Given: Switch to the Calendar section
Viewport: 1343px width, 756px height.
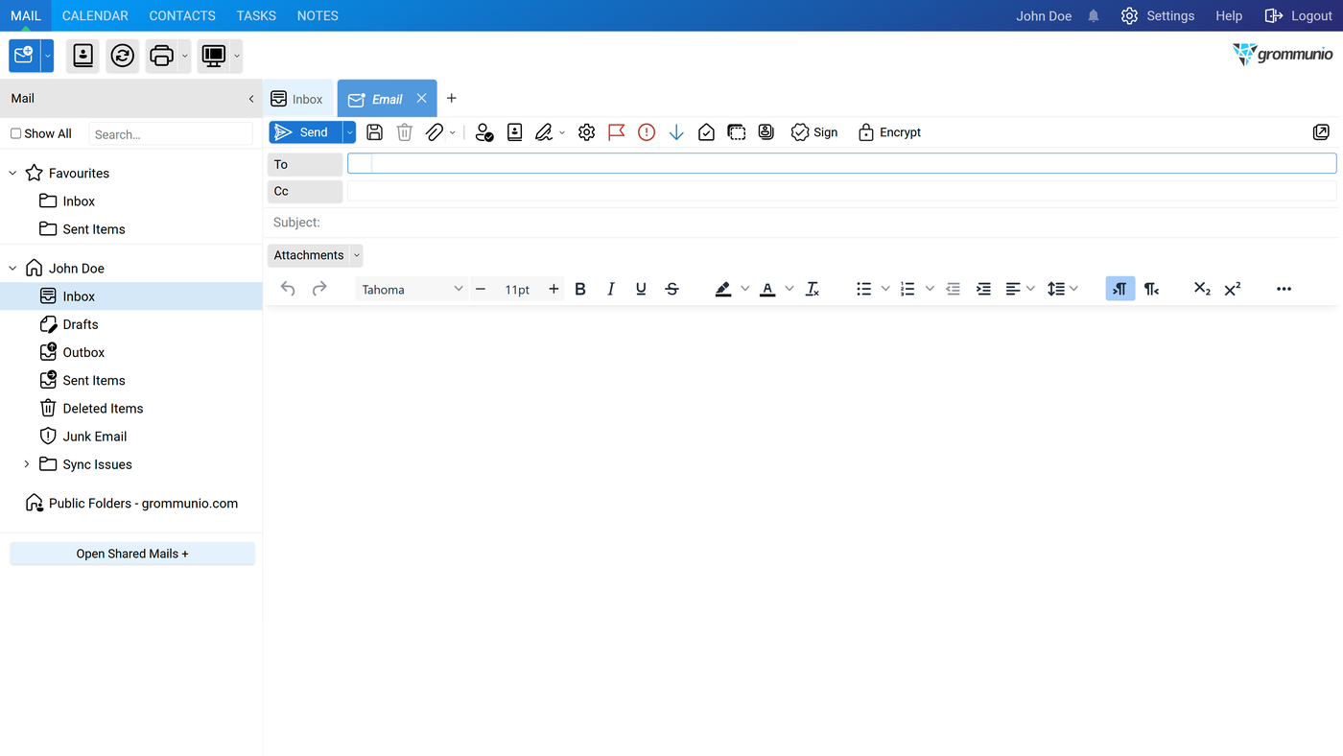Looking at the screenshot, I should [95, 16].
